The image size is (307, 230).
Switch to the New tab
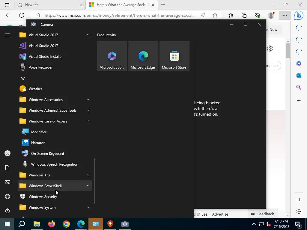coord(50,5)
